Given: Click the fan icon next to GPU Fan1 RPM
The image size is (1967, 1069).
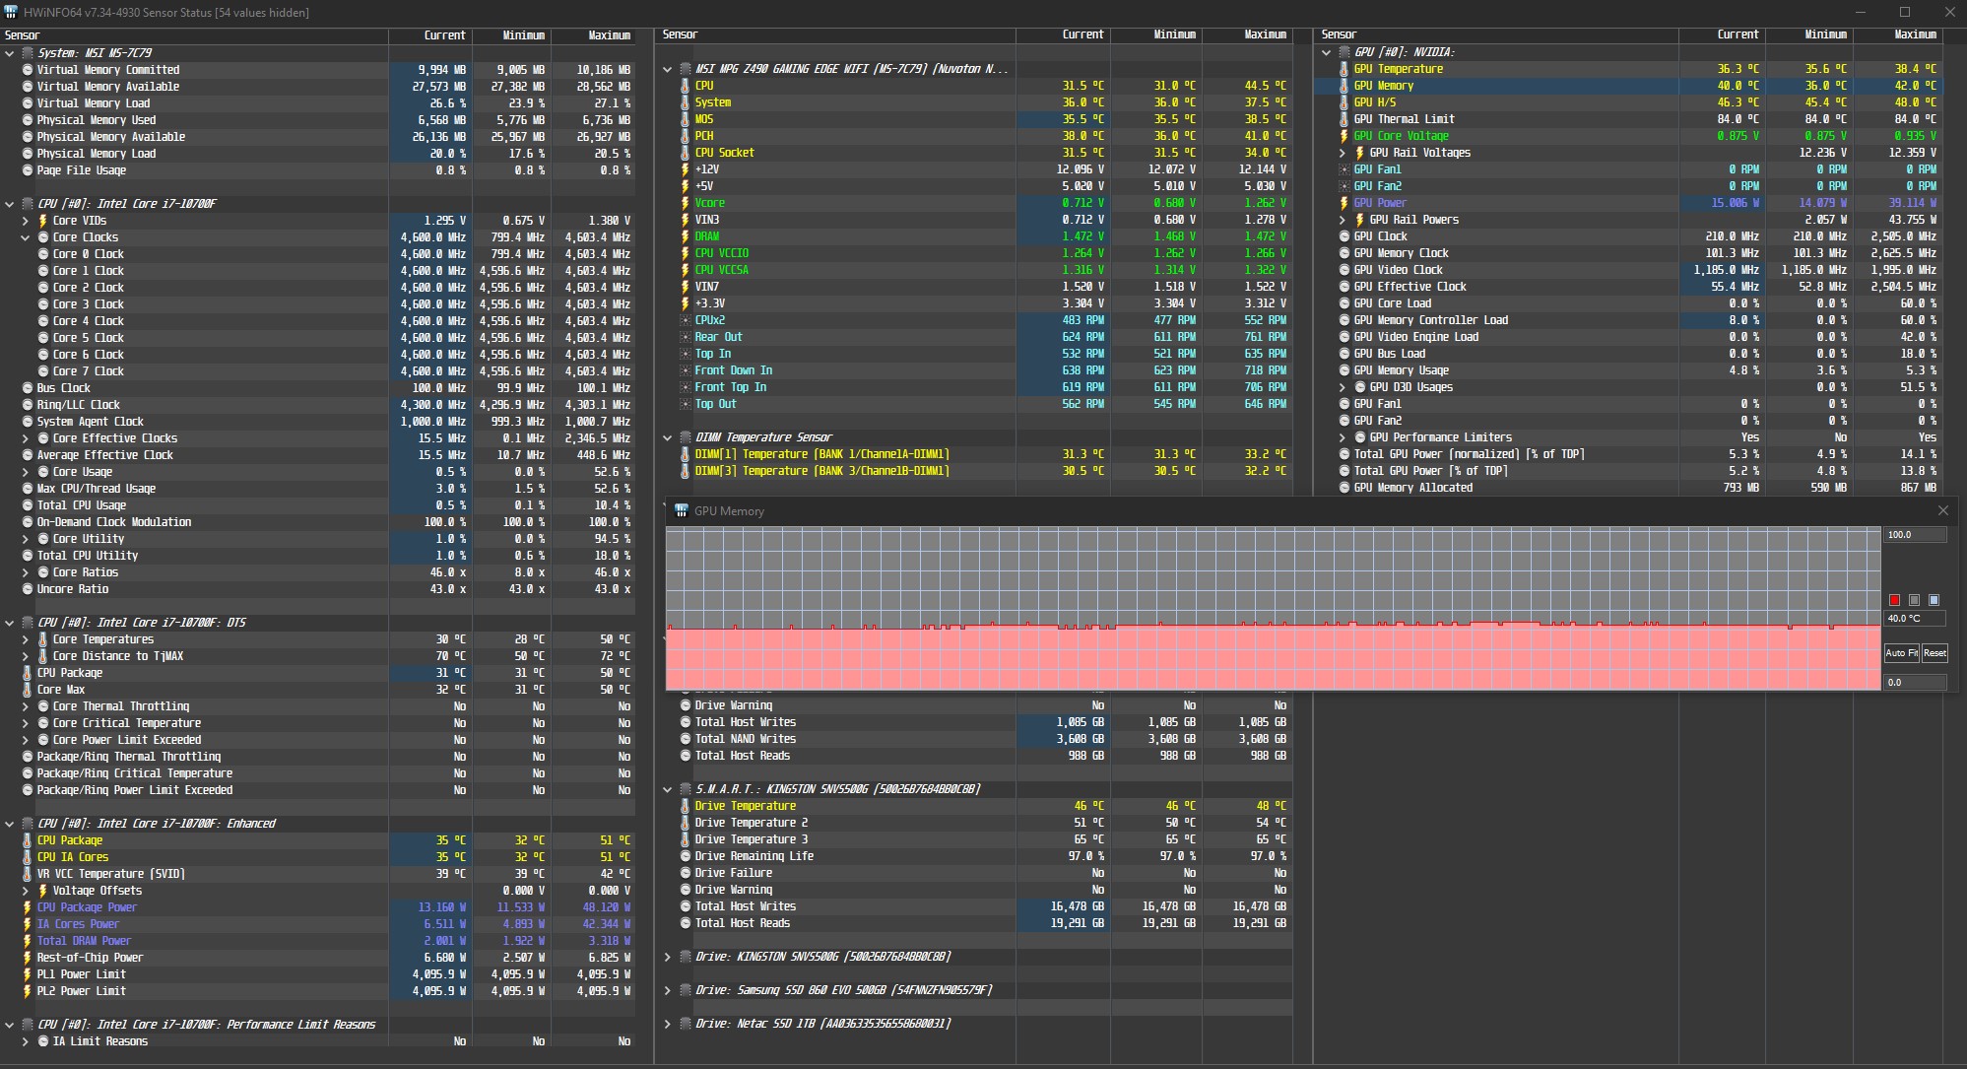Looking at the screenshot, I should coord(1344,169).
